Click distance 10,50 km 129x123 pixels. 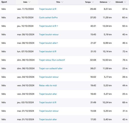(x=107, y=60)
